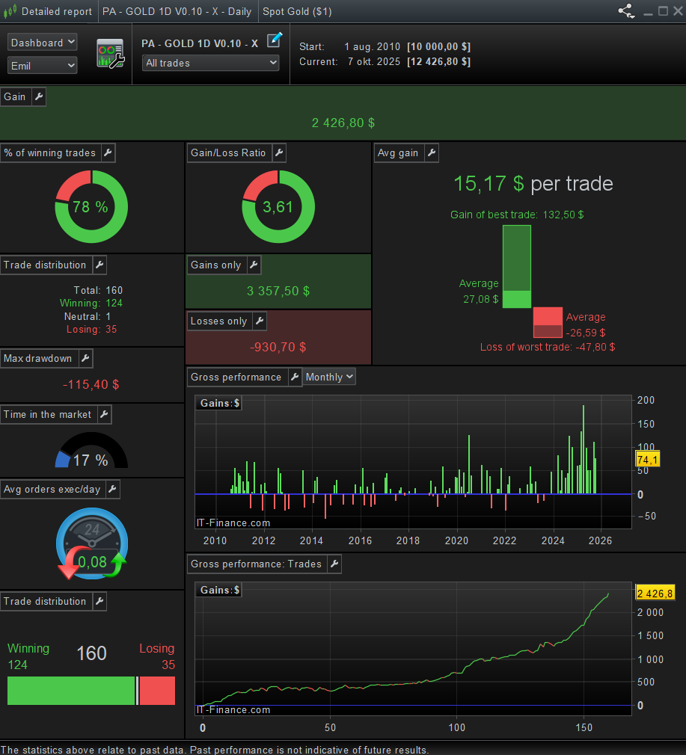Click the green Winning trades bar
Screen dimensions: 686x755
click(x=70, y=691)
